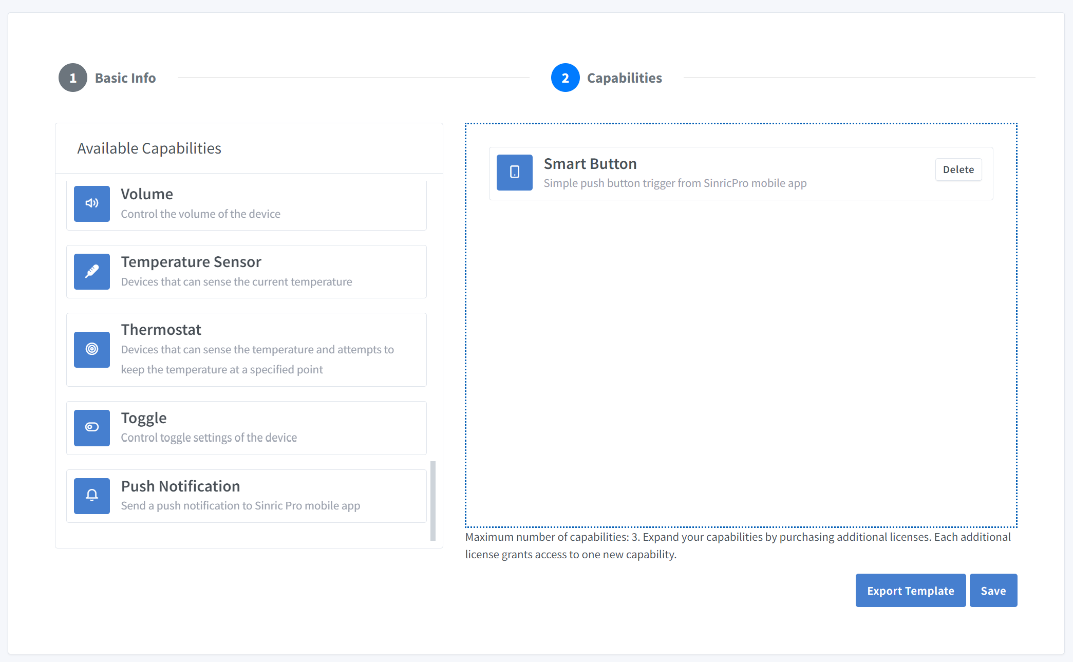Switch to the Basic Info step

(125, 78)
